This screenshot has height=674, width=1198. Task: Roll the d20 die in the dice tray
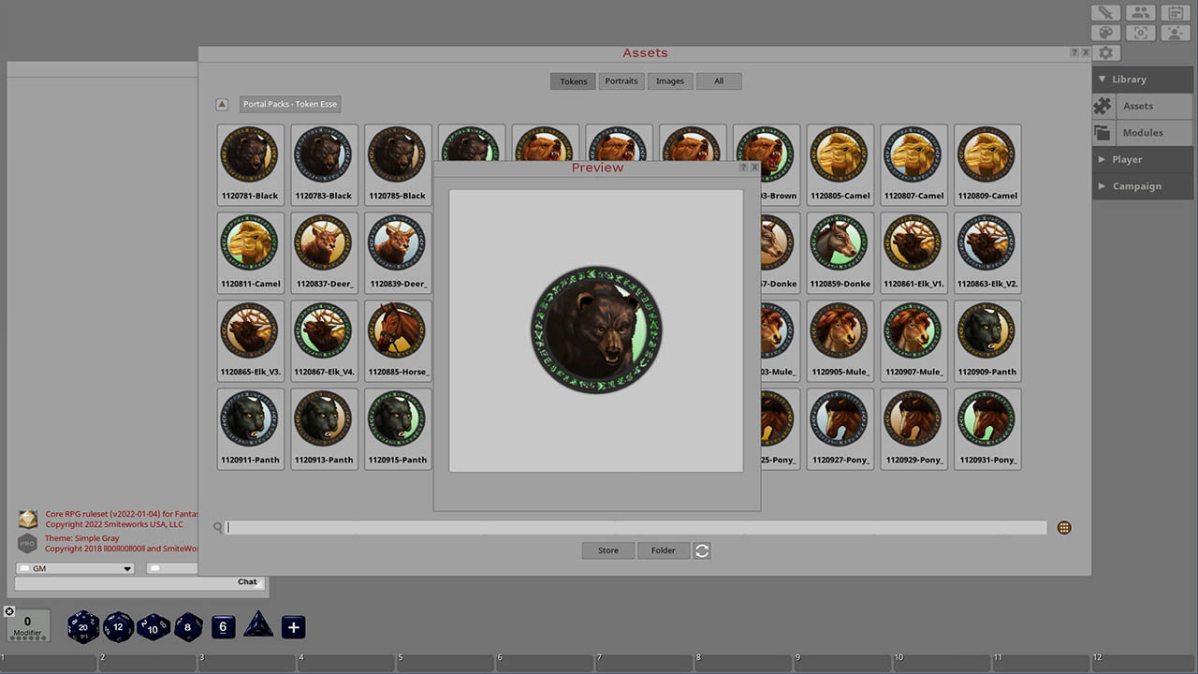click(x=82, y=626)
